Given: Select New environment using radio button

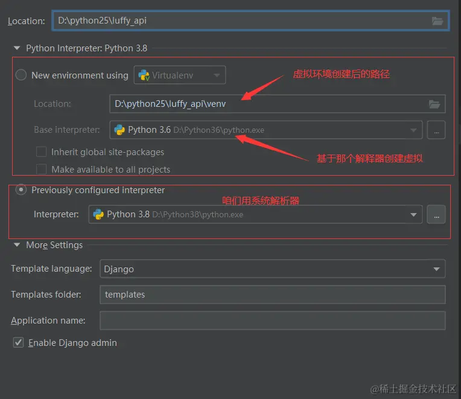Looking at the screenshot, I should pos(21,75).
